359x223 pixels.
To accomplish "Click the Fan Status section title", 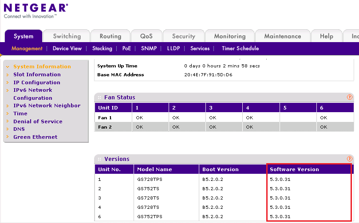I will 119,98.
